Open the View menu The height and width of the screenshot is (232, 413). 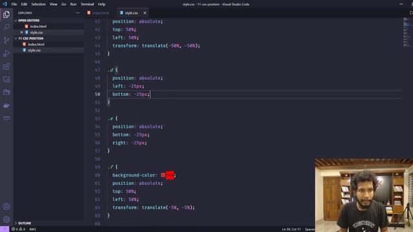[x=54, y=5]
